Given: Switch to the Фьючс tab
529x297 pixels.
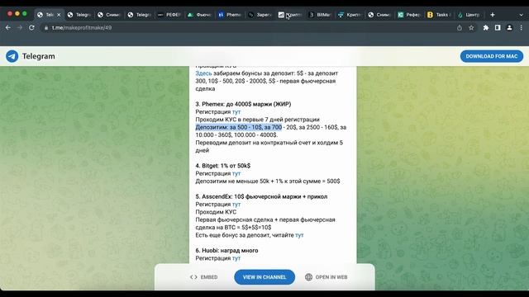Looking at the screenshot, I should pyautogui.click(x=200, y=15).
